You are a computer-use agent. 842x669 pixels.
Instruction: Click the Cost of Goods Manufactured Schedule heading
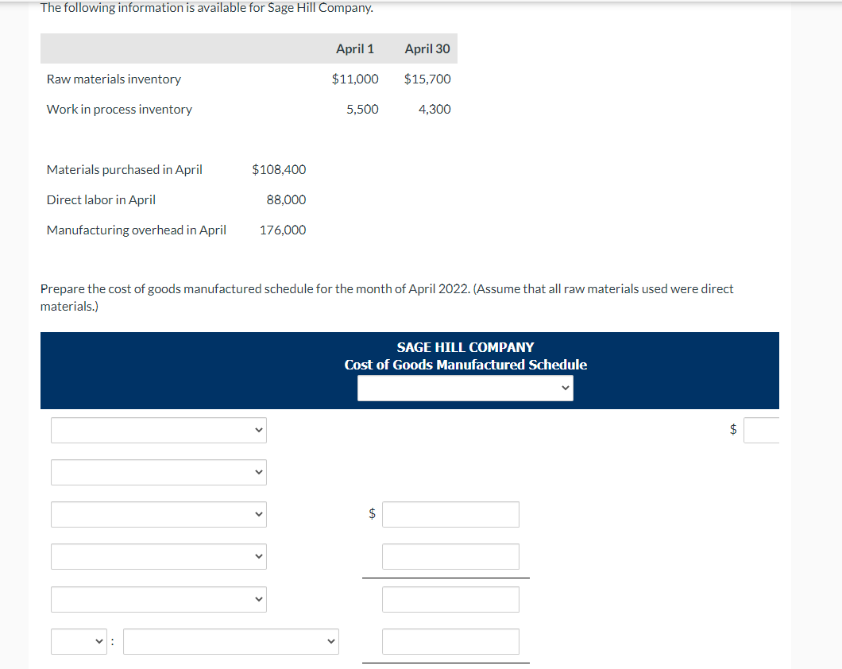[465, 365]
